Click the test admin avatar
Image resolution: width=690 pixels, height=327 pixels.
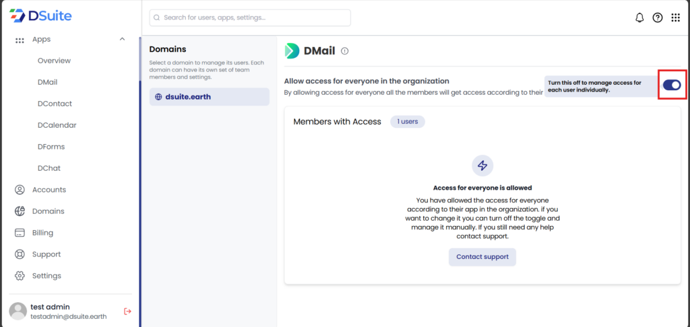(x=18, y=310)
